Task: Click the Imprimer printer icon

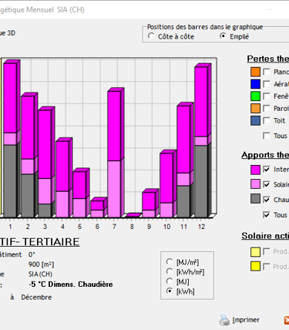Action: click(x=224, y=320)
